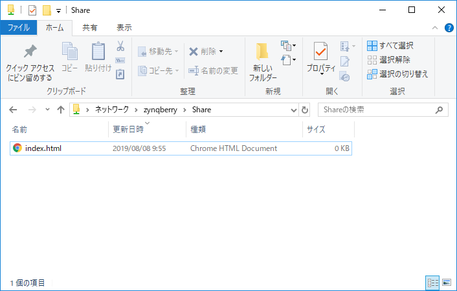Toggle selection with 選択の切り替え
This screenshot has height=291, width=457.
(x=397, y=74)
